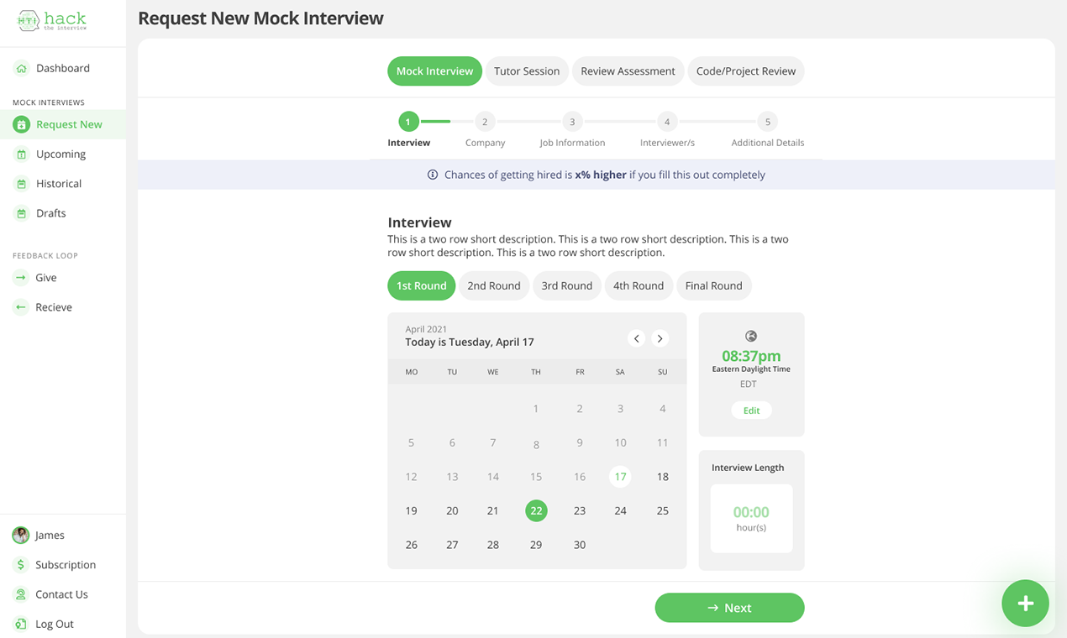The height and width of the screenshot is (638, 1067).
Task: Click the Log Out icon
Action: (x=19, y=624)
